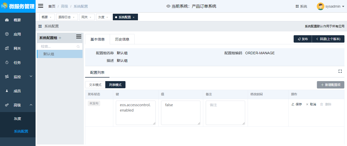Click the search magnifier icon
The height and width of the screenshot is (146, 347).
point(78,47)
